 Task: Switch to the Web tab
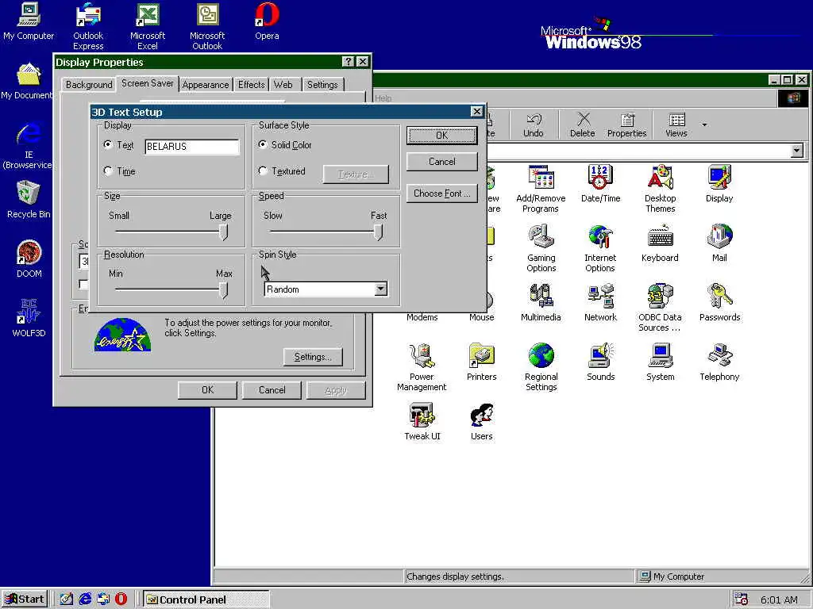coord(283,84)
